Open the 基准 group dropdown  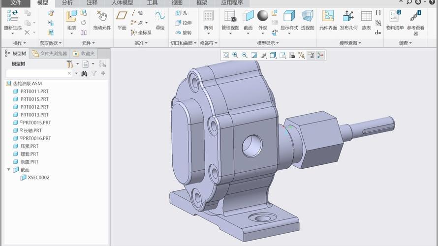pos(141,43)
